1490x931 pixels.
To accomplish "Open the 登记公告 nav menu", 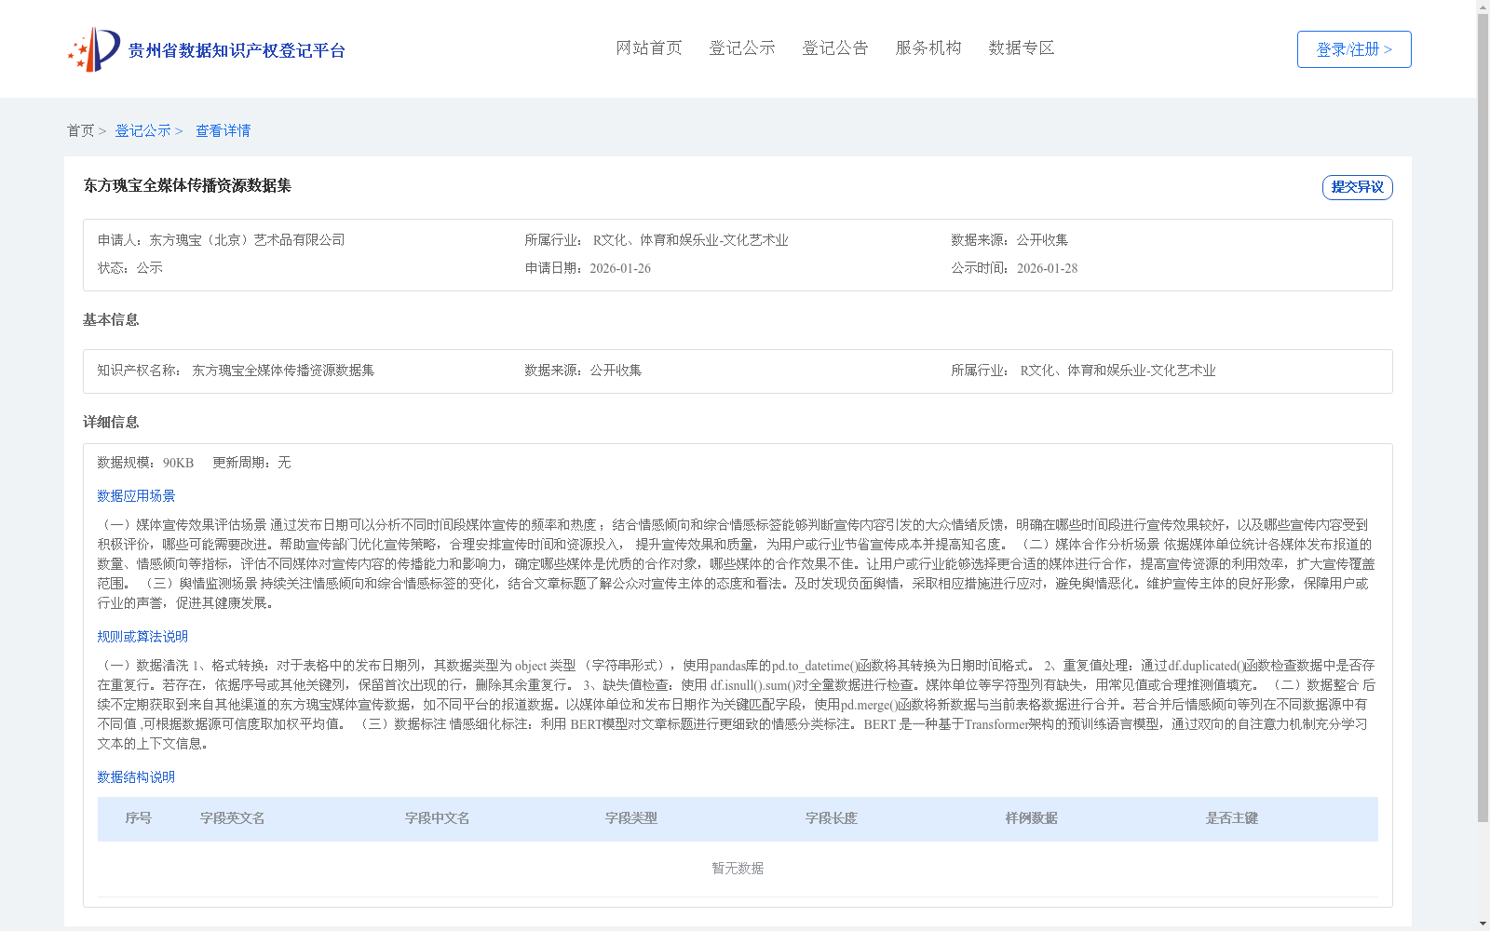I will click(x=835, y=47).
